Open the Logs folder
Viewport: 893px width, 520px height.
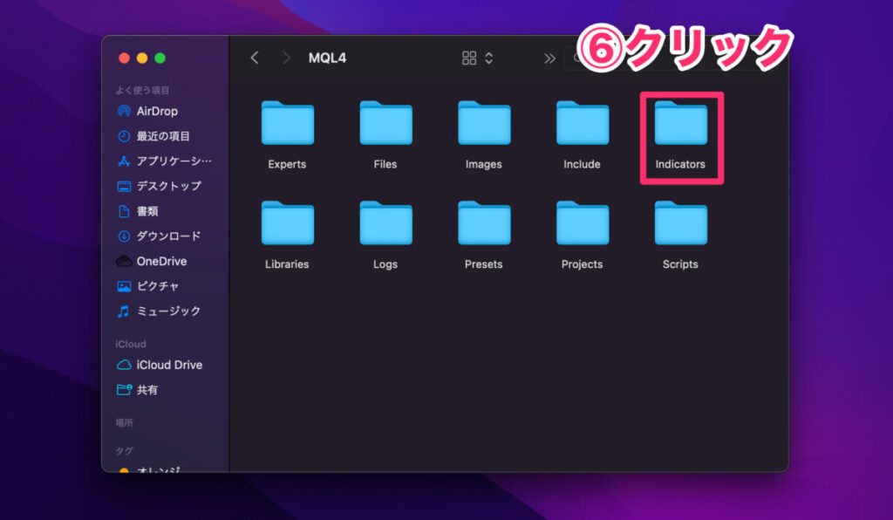385,223
